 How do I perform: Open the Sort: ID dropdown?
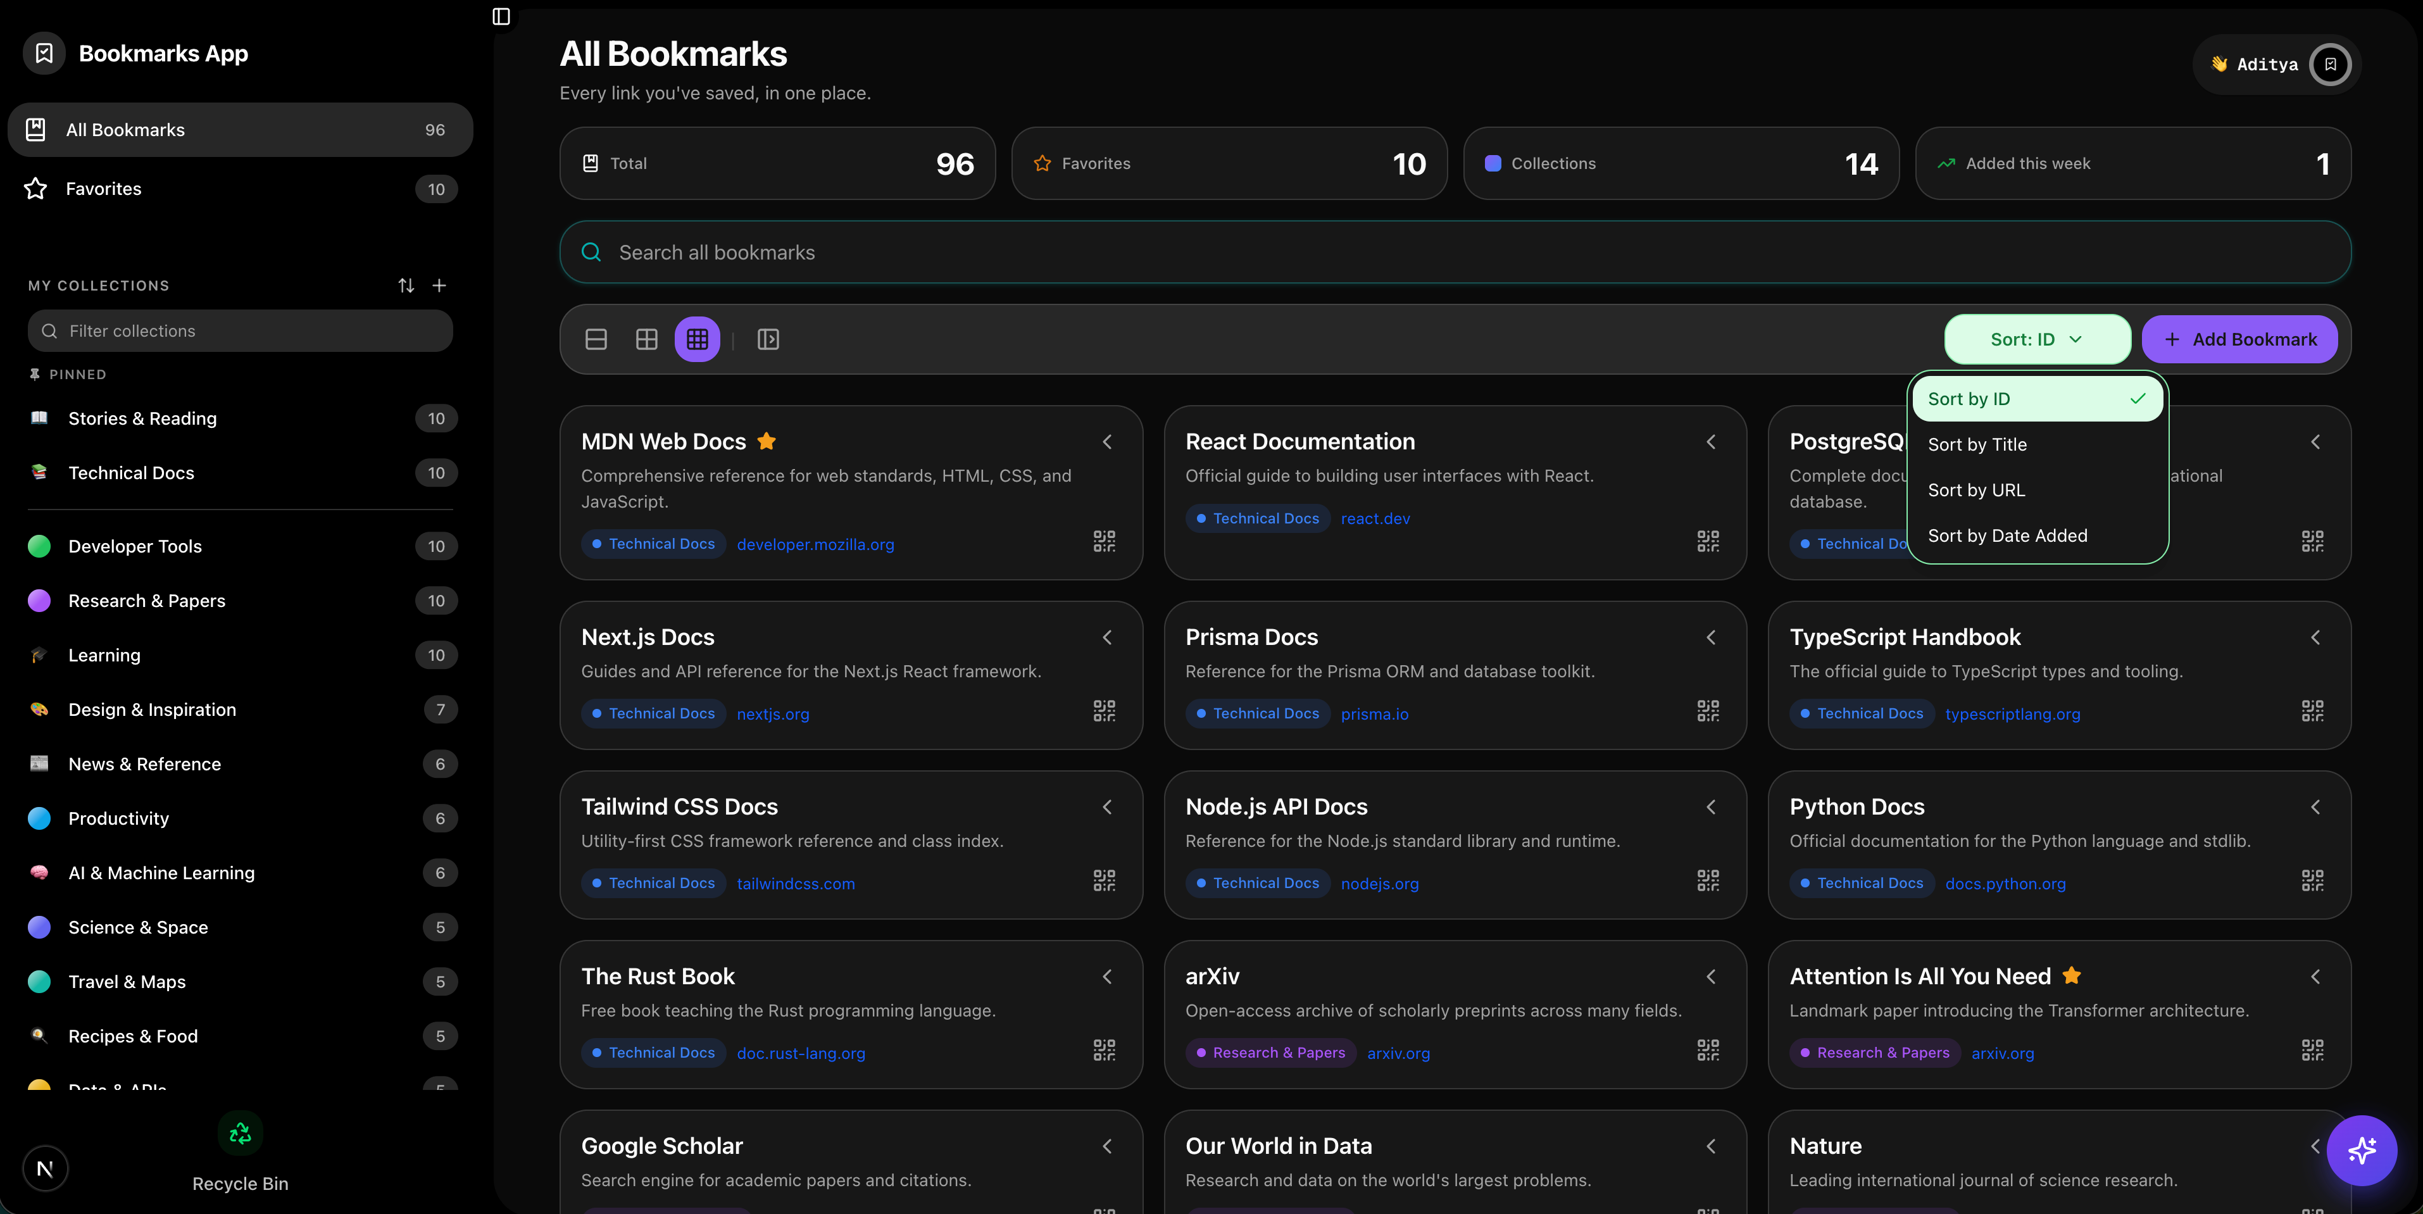(2038, 339)
